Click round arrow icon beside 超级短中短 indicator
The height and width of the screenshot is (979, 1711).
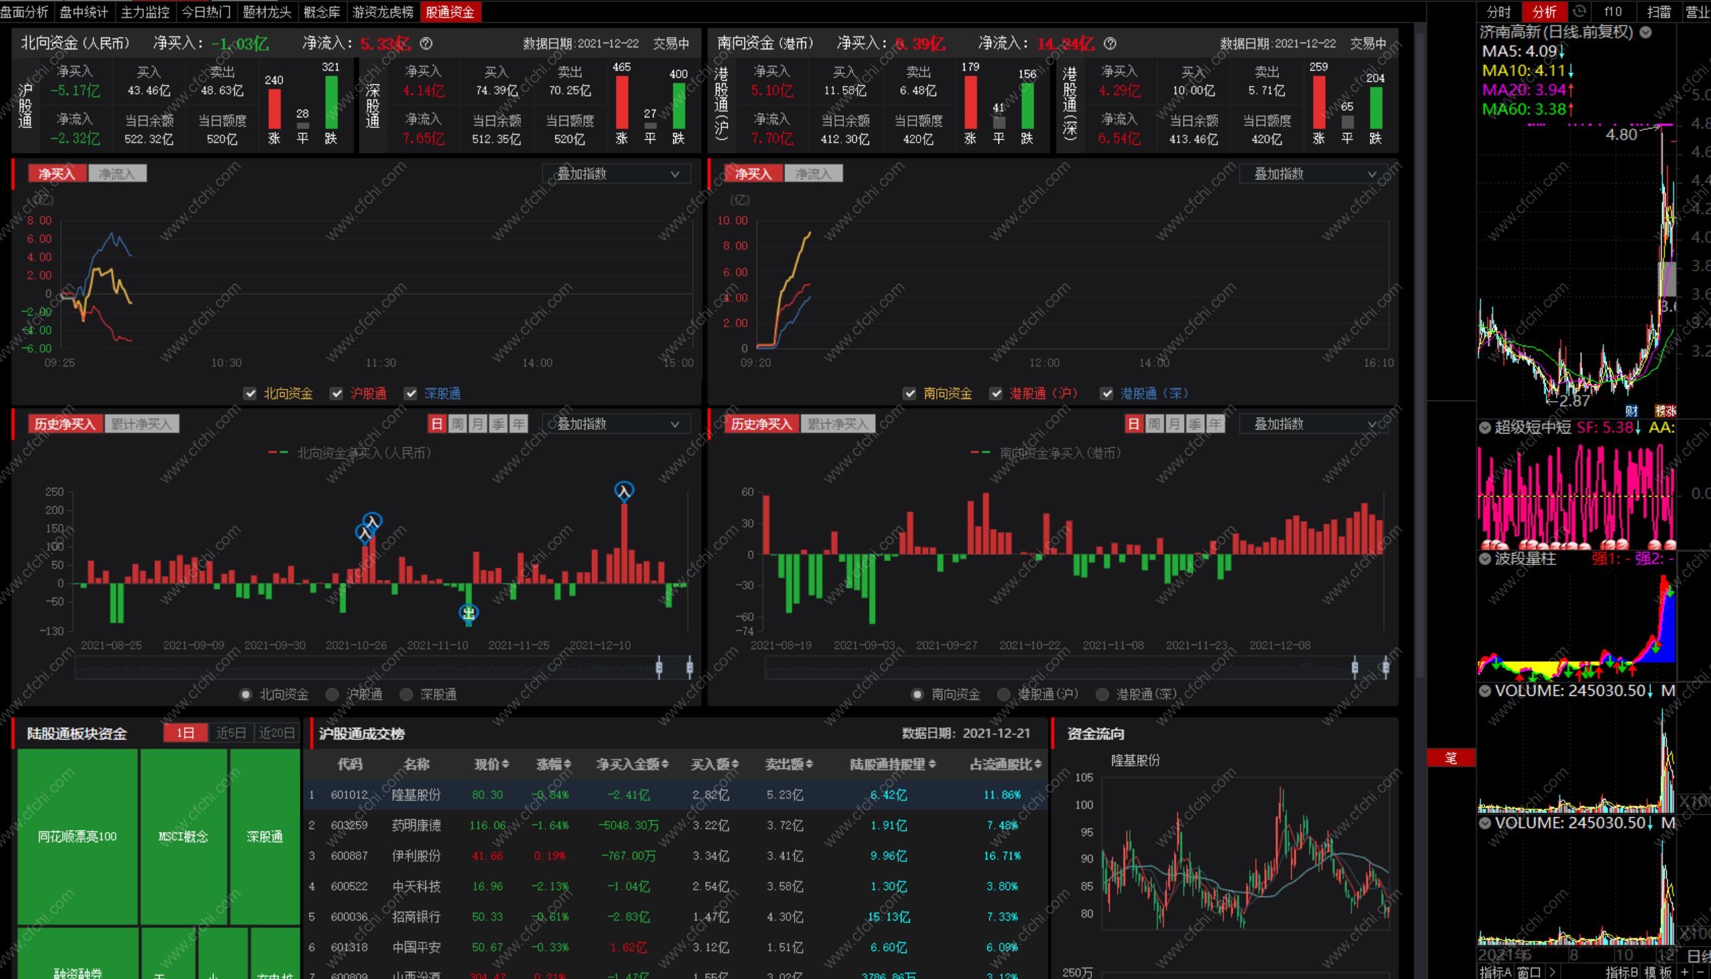(1485, 428)
